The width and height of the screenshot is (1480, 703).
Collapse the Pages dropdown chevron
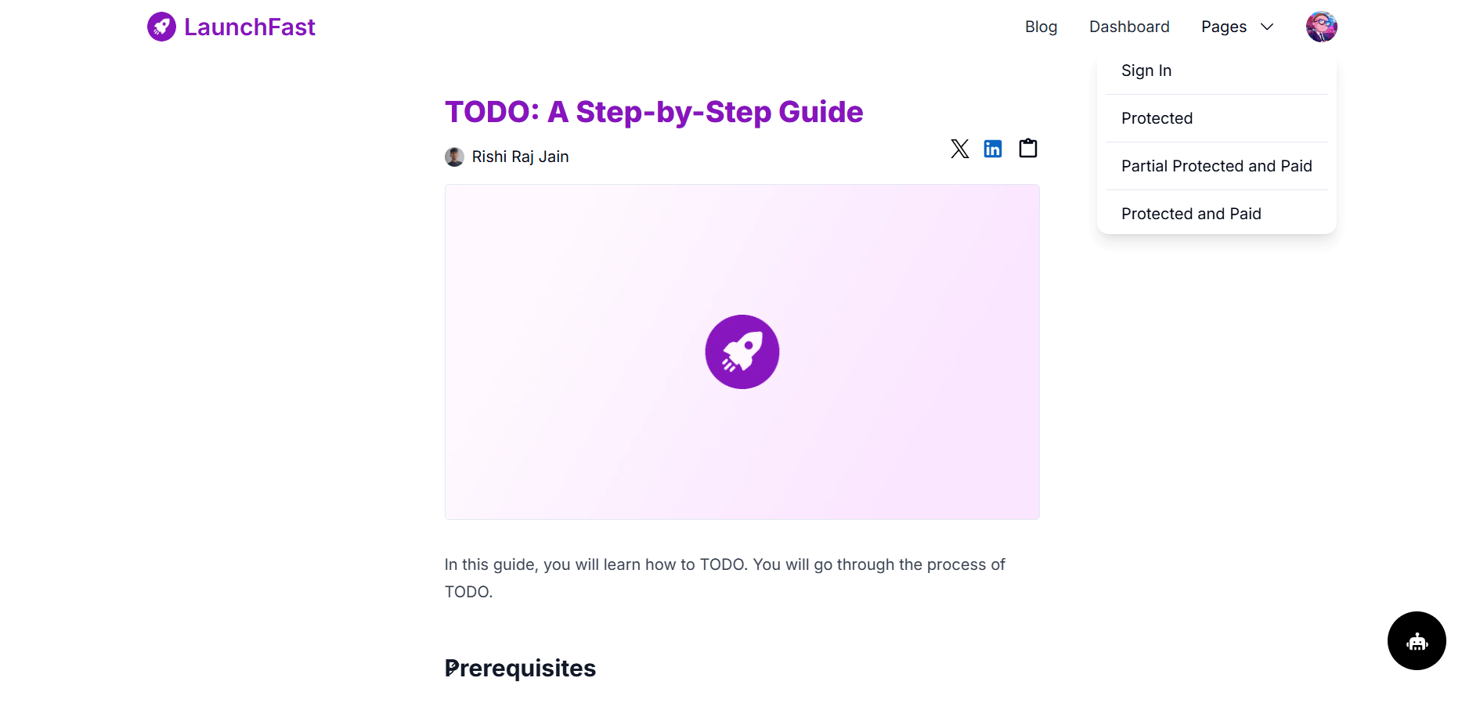tap(1267, 27)
